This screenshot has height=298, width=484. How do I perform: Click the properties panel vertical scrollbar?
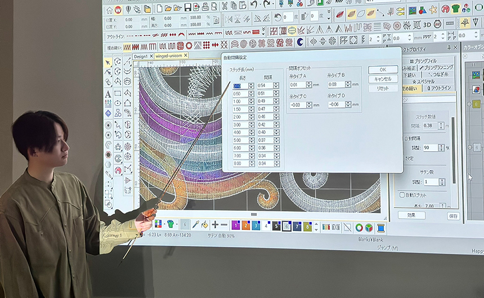(x=453, y=150)
